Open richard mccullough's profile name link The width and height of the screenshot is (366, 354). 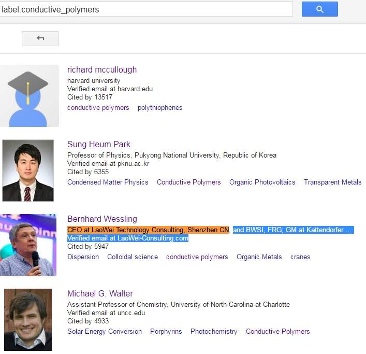[102, 70]
